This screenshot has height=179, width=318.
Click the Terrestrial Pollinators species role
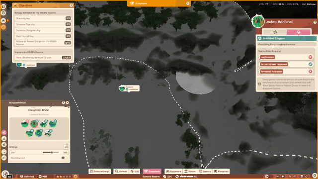(271, 72)
